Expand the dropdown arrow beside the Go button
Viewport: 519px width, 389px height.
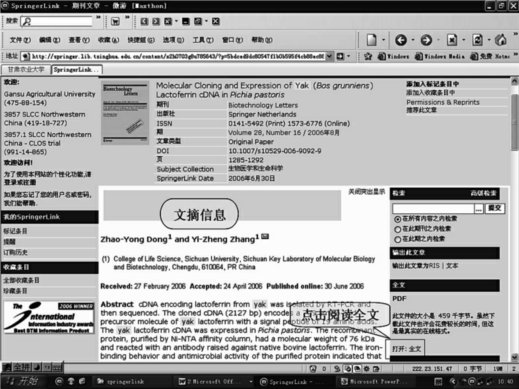pyautogui.click(x=348, y=56)
